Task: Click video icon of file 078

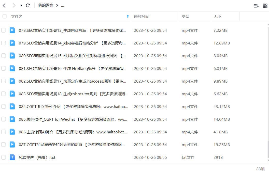Action: coord(12,30)
